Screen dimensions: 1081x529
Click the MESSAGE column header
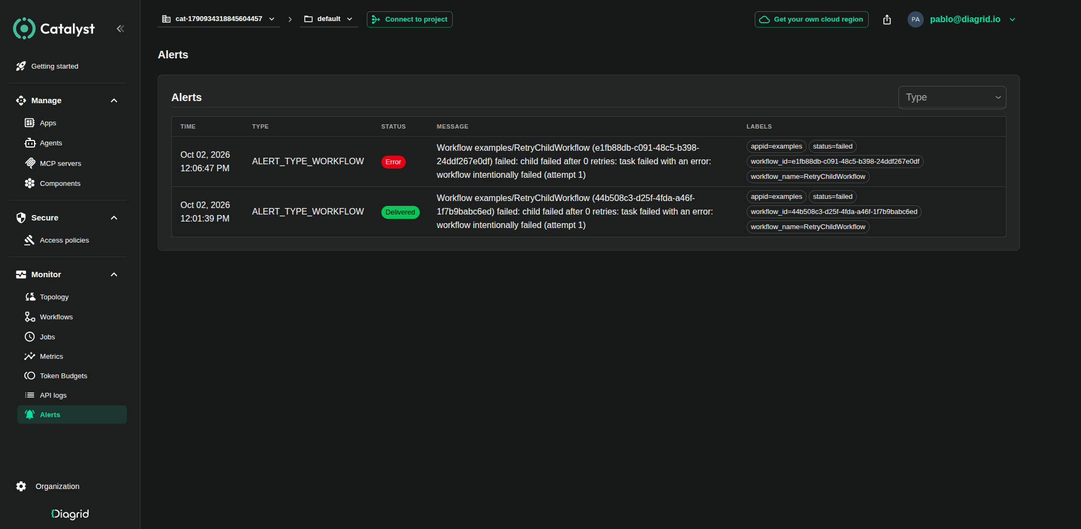[x=452, y=126]
